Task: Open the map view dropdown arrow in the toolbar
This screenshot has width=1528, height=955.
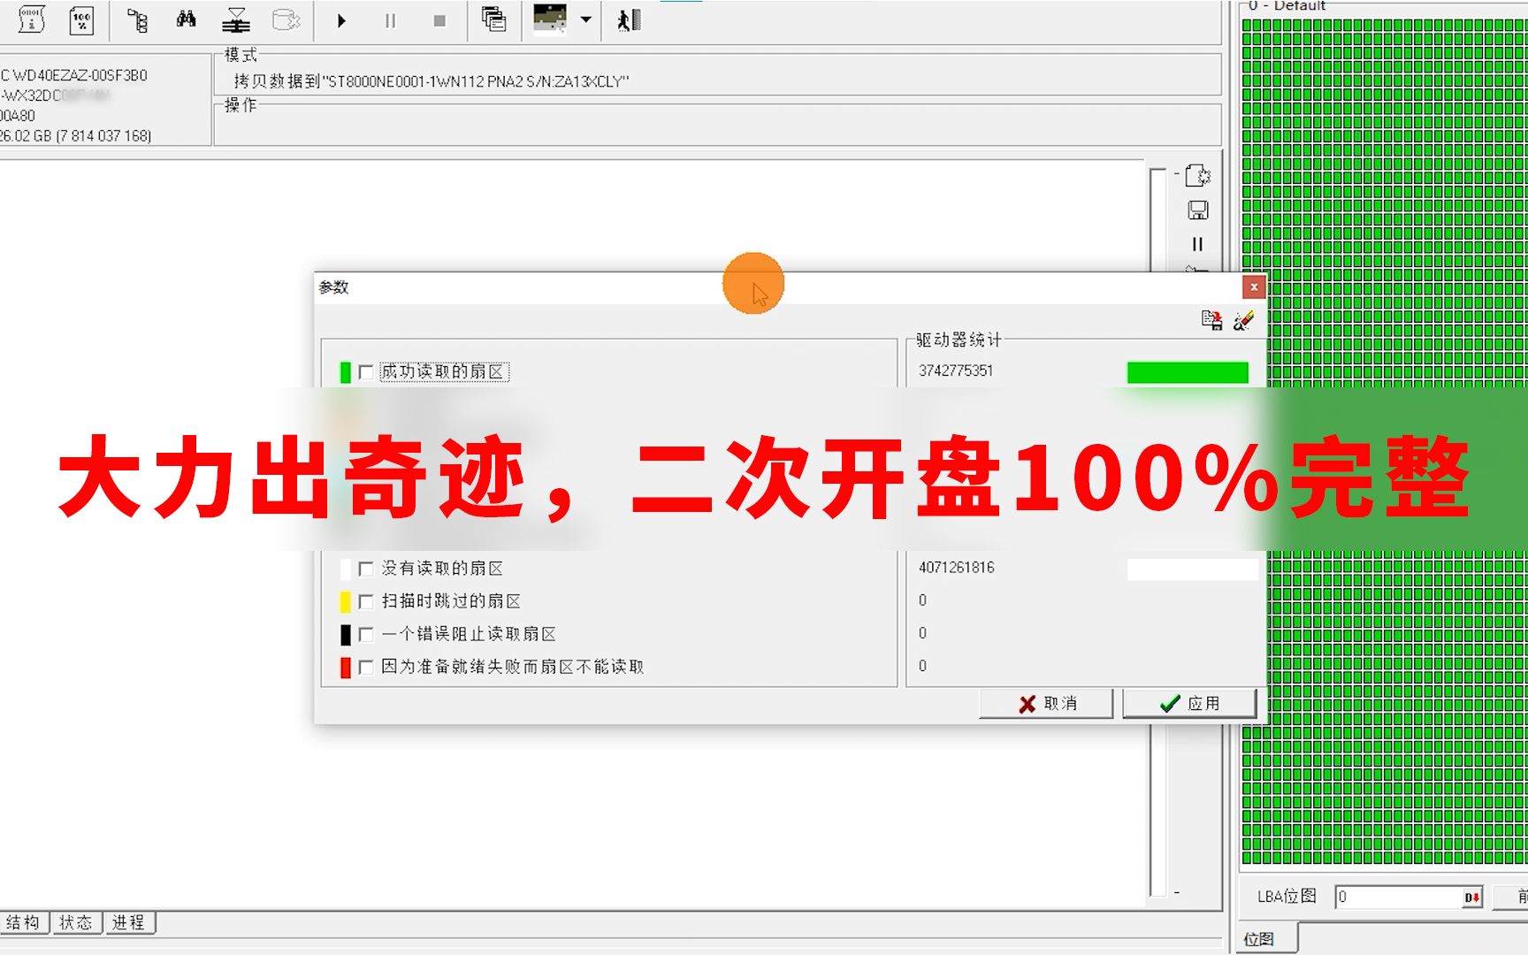Action: 584,19
